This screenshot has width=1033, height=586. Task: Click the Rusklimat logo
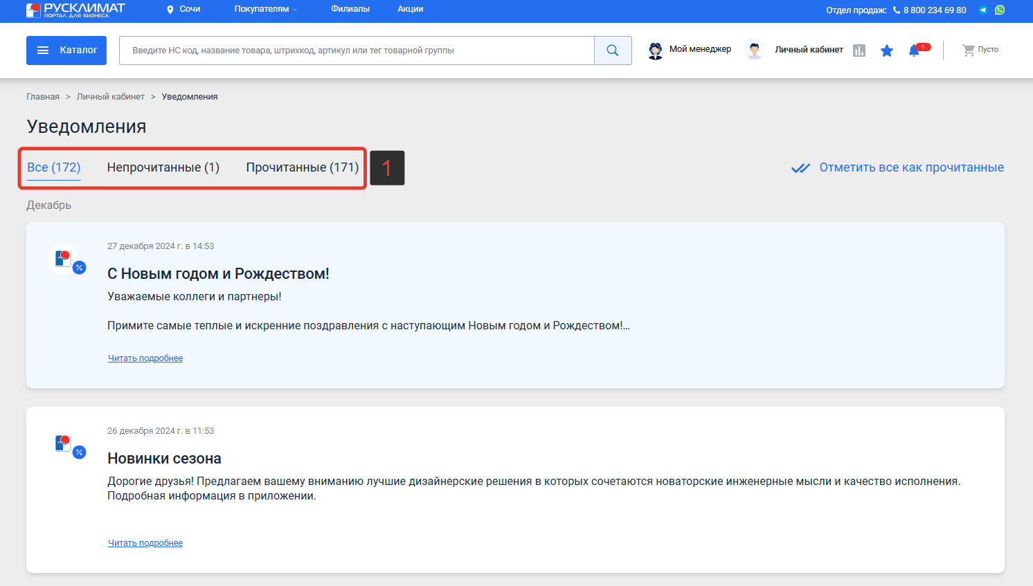pos(75,10)
